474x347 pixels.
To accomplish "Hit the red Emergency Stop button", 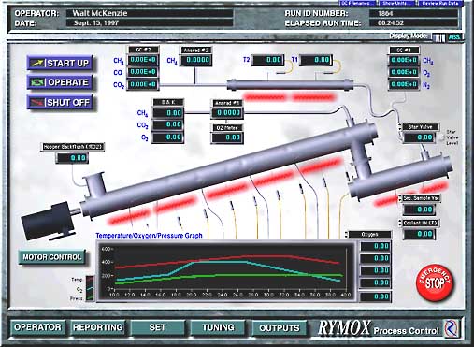I will [435, 282].
